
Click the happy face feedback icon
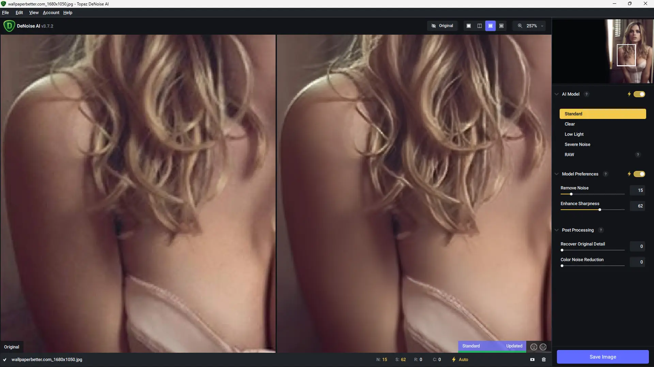tap(534, 347)
